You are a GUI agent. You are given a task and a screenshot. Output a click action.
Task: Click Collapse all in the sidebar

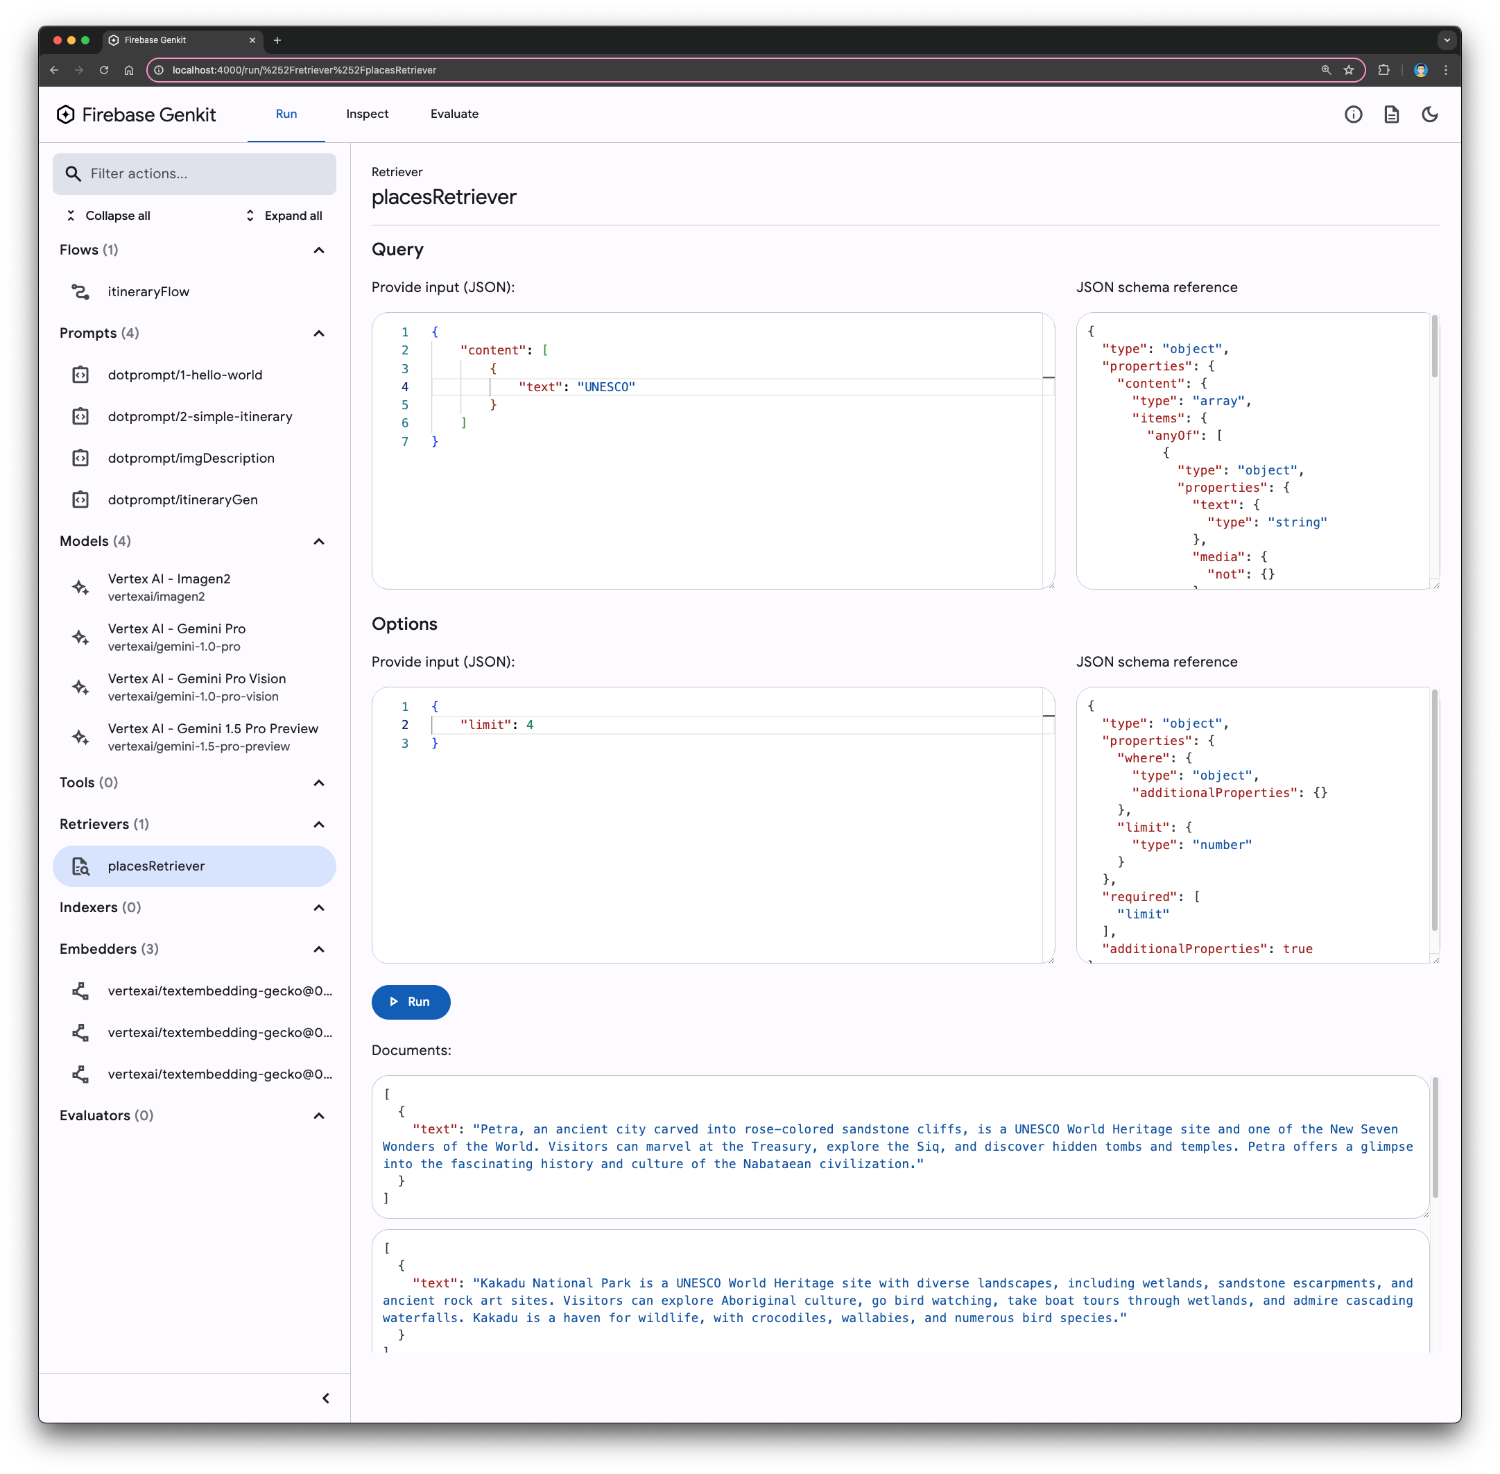tap(108, 215)
